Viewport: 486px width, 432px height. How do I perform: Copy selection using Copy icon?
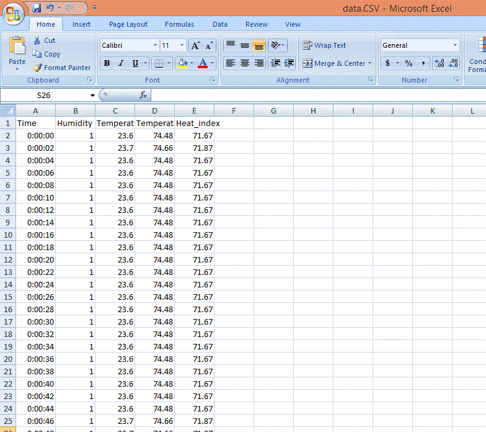click(x=37, y=54)
